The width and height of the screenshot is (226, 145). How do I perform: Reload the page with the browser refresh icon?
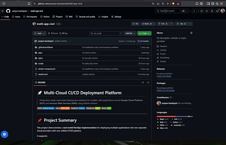click(x=4, y=4)
